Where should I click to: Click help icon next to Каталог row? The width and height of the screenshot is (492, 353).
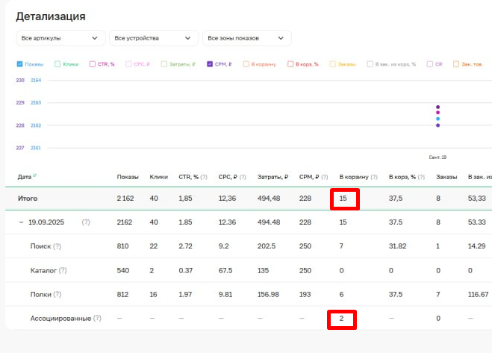click(x=63, y=270)
